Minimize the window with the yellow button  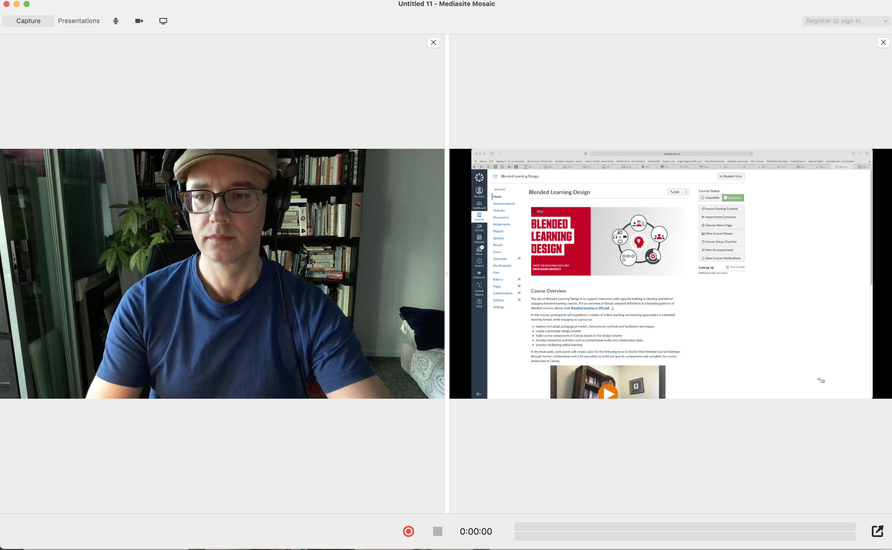(x=16, y=4)
